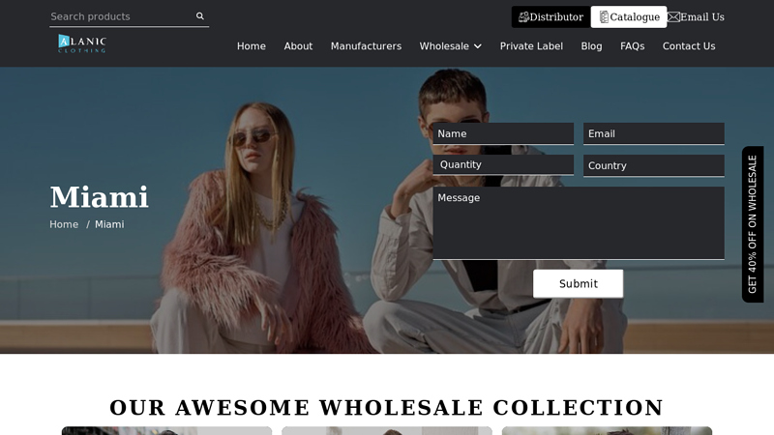Click the Email Us link text
774x435 pixels.
(702, 17)
